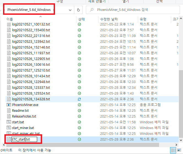Click the synced checkmark of PhoenixMiner.exe
The width and height of the screenshot is (183, 154).
pyautogui.click(x=79, y=105)
